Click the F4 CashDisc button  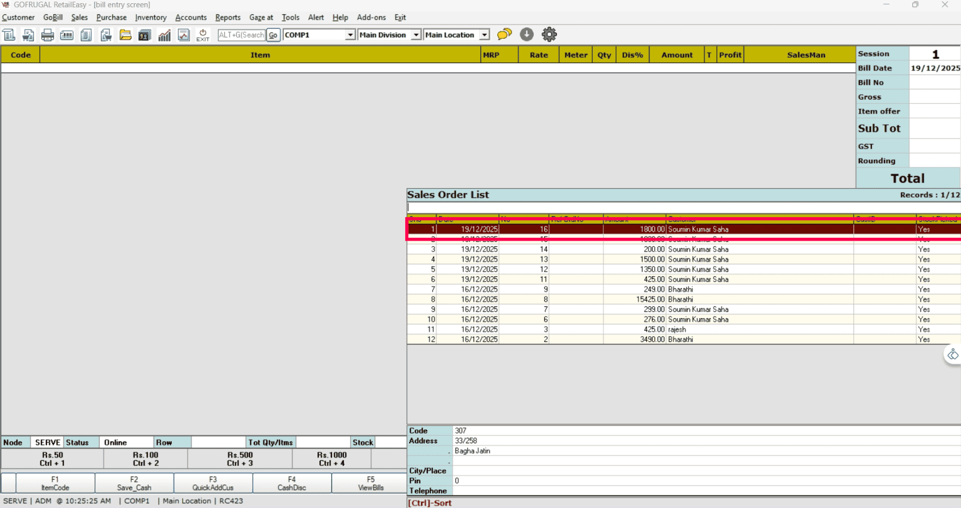tap(292, 483)
